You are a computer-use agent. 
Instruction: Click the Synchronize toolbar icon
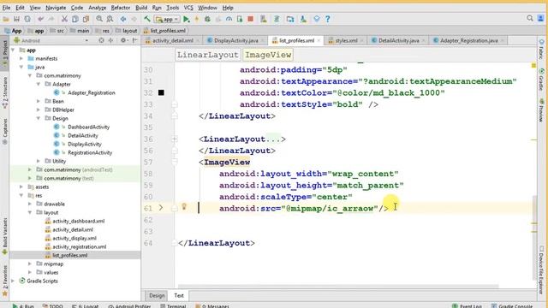pos(27,19)
